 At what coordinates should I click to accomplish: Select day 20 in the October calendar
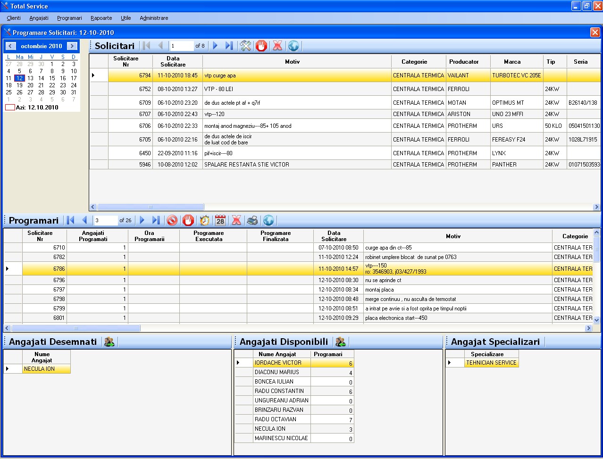(30, 85)
